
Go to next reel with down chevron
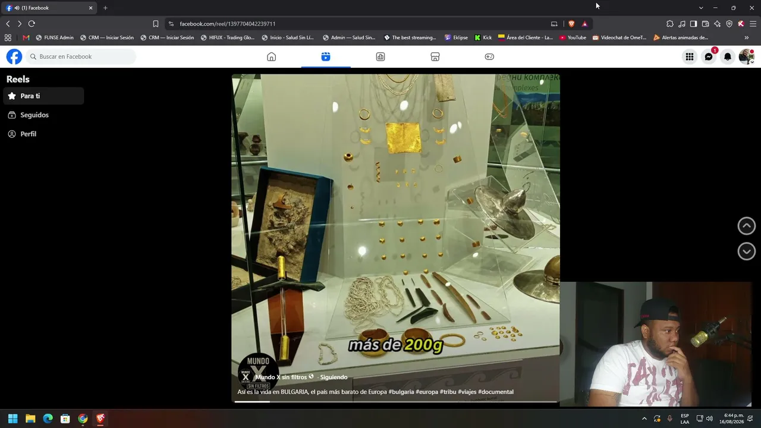pos(747,251)
